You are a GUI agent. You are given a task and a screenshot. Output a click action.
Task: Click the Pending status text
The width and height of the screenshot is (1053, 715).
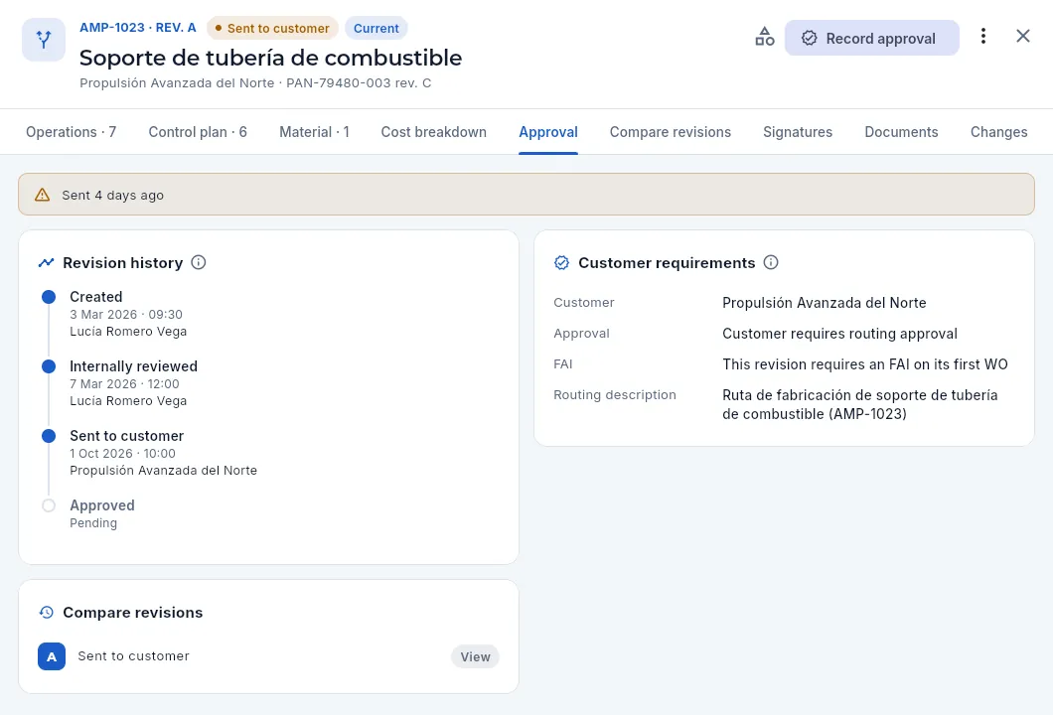[x=93, y=523]
